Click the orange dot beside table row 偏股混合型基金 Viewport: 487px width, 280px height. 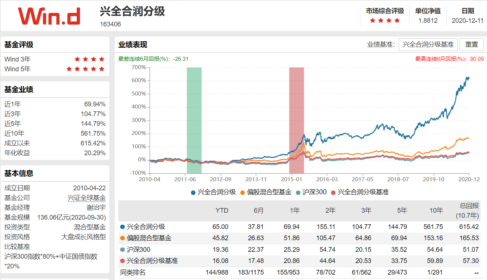(x=122, y=238)
